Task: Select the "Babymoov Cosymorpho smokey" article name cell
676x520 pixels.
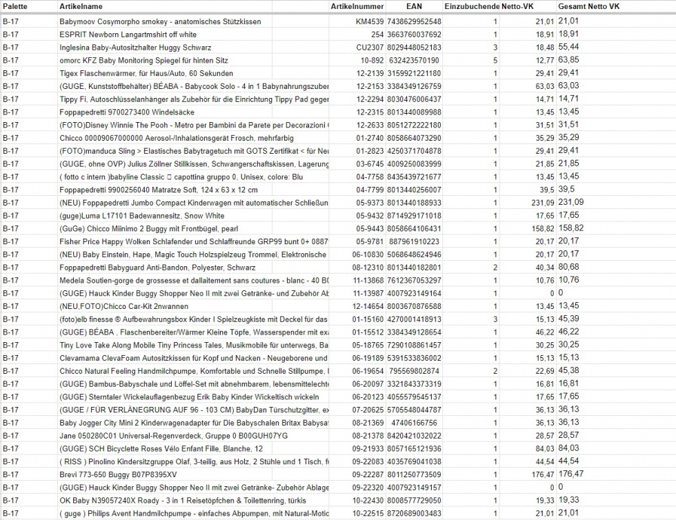Action: point(160,21)
